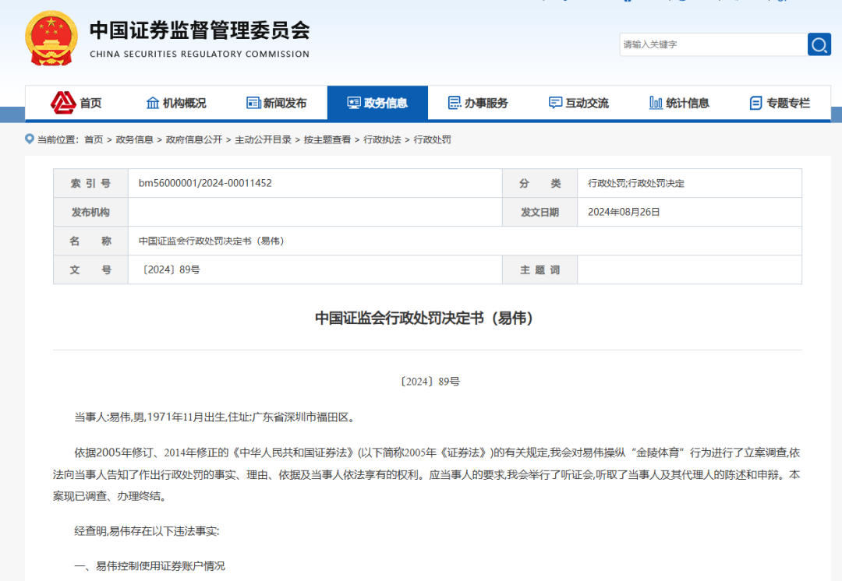Go to 首页 in the breadcrumb
Screen dimensions: 842x581
(x=94, y=139)
